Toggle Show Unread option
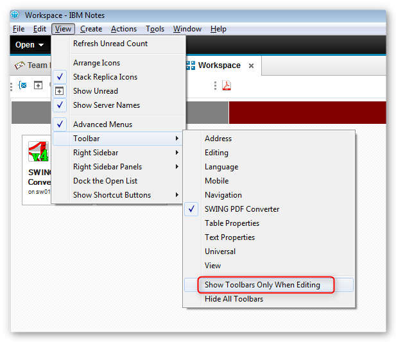396x342 pixels. [x=118, y=91]
